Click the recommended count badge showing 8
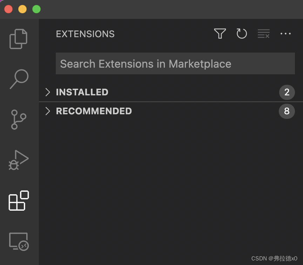Screen dimensions: 303x265 pyautogui.click(x=287, y=111)
